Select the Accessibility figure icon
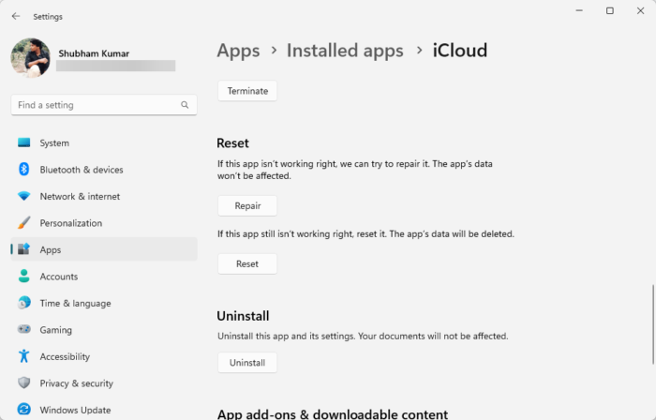This screenshot has height=420, width=656. (x=23, y=357)
